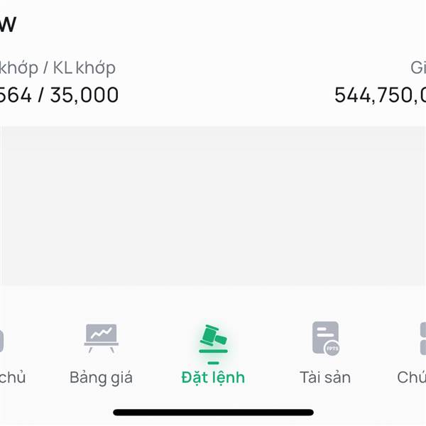Screen dimensions: 426x426
Task: Click the 544,750,0 order value
Action: tap(380, 95)
